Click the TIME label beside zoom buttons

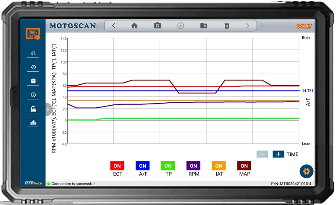click(292, 154)
